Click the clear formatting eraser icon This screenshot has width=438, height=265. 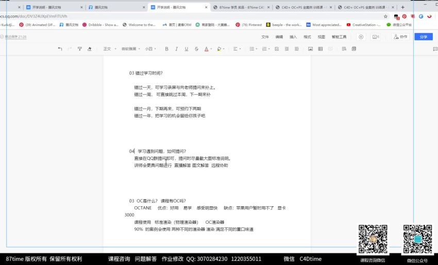click(89, 49)
